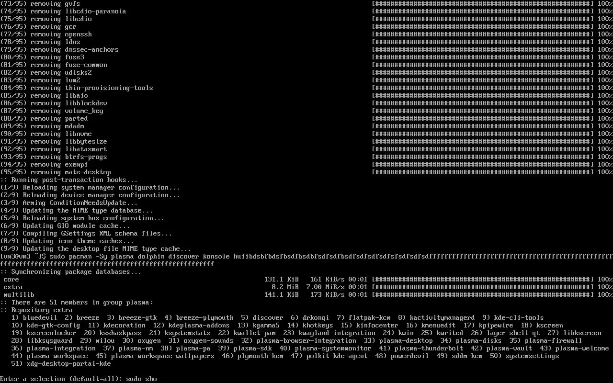Image resolution: width=613 pixels, height=383 pixels.
Task: Click the 'removing exempi' line
Action: [x=44, y=164]
